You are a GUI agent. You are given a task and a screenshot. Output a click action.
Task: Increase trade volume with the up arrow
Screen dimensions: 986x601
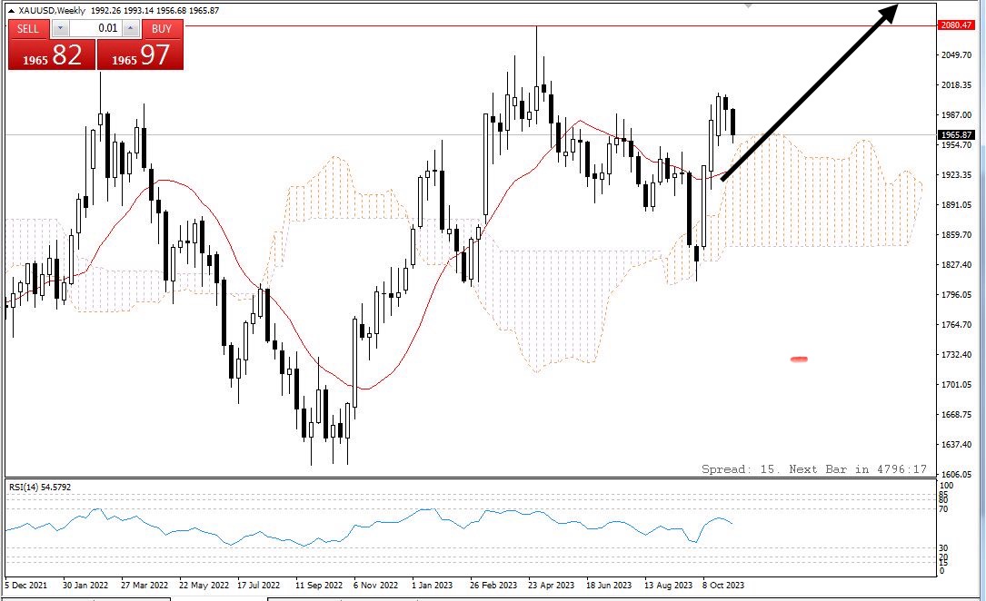pos(130,28)
